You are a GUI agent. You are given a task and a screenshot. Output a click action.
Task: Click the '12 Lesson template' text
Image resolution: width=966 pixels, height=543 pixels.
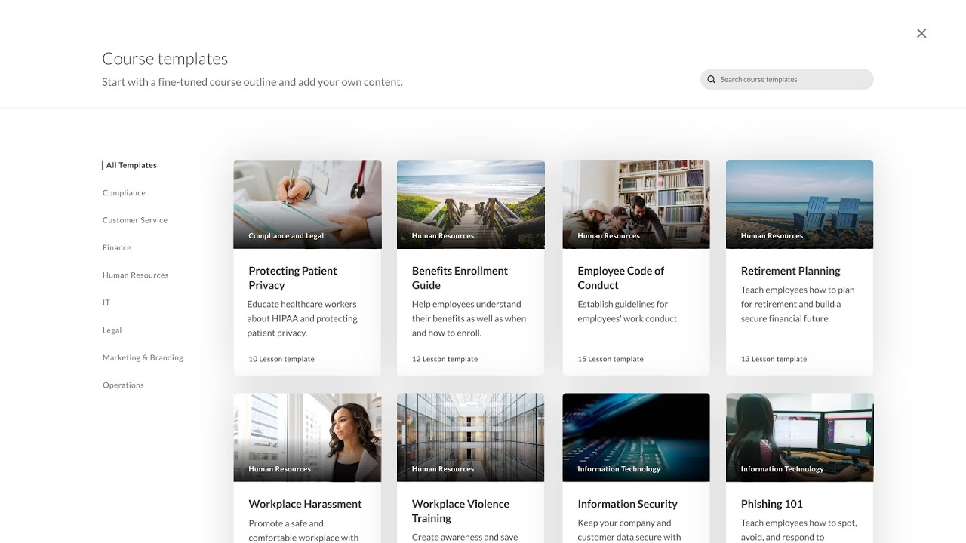445,359
